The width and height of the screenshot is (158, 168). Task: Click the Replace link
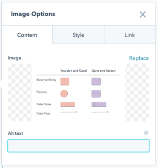pyautogui.click(x=139, y=58)
